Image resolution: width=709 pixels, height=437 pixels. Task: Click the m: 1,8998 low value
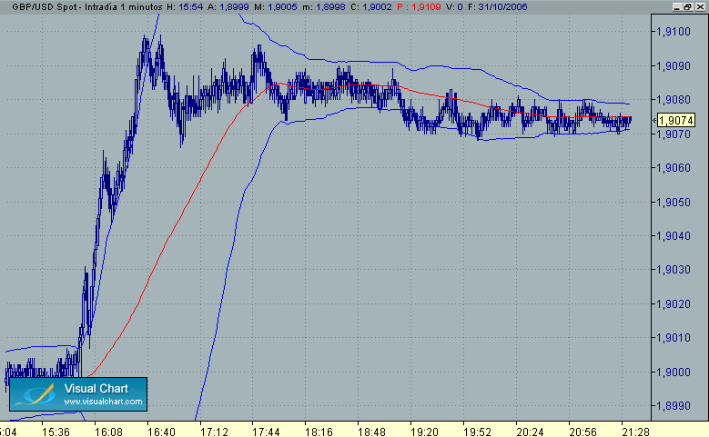point(324,6)
